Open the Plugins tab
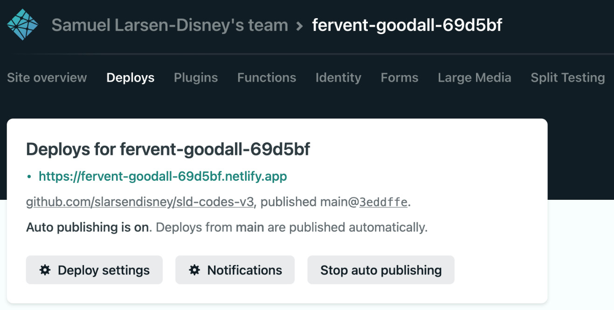This screenshot has height=310, width=614. (196, 77)
